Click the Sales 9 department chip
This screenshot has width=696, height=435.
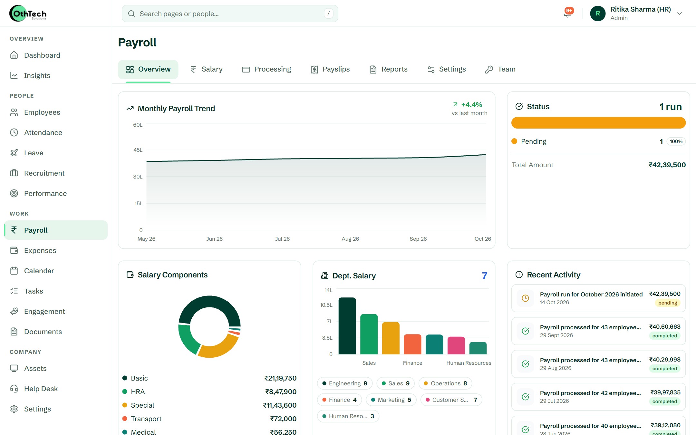395,383
